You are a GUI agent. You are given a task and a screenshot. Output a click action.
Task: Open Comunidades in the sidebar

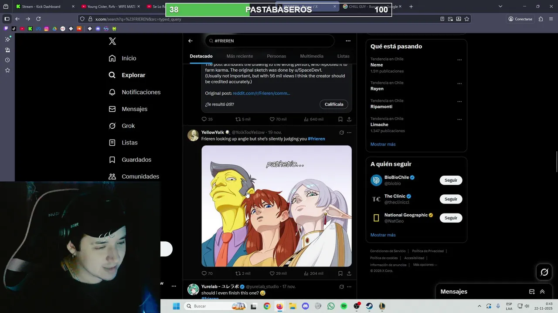134,176
